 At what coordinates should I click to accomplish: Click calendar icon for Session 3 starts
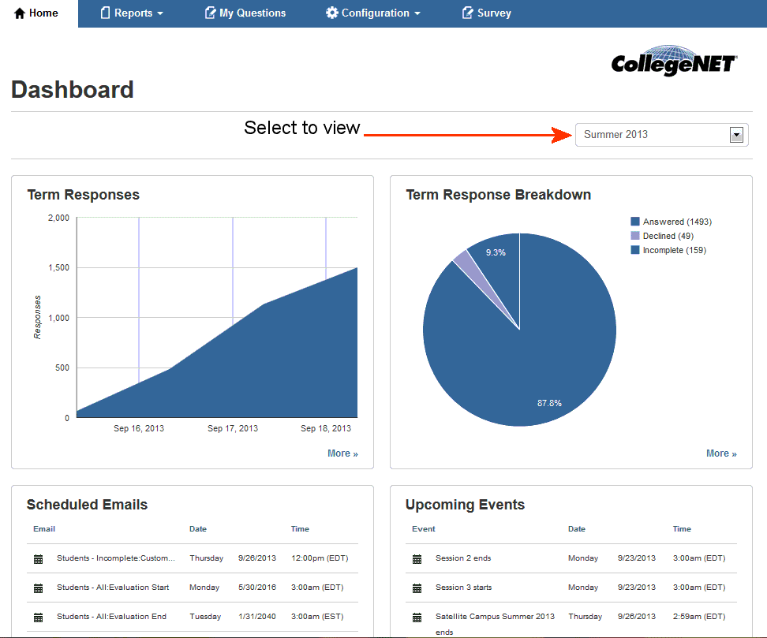point(417,588)
